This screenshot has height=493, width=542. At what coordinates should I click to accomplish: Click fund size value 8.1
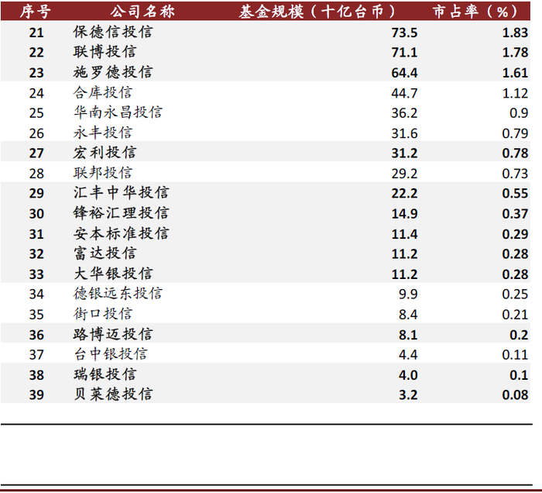(x=408, y=335)
